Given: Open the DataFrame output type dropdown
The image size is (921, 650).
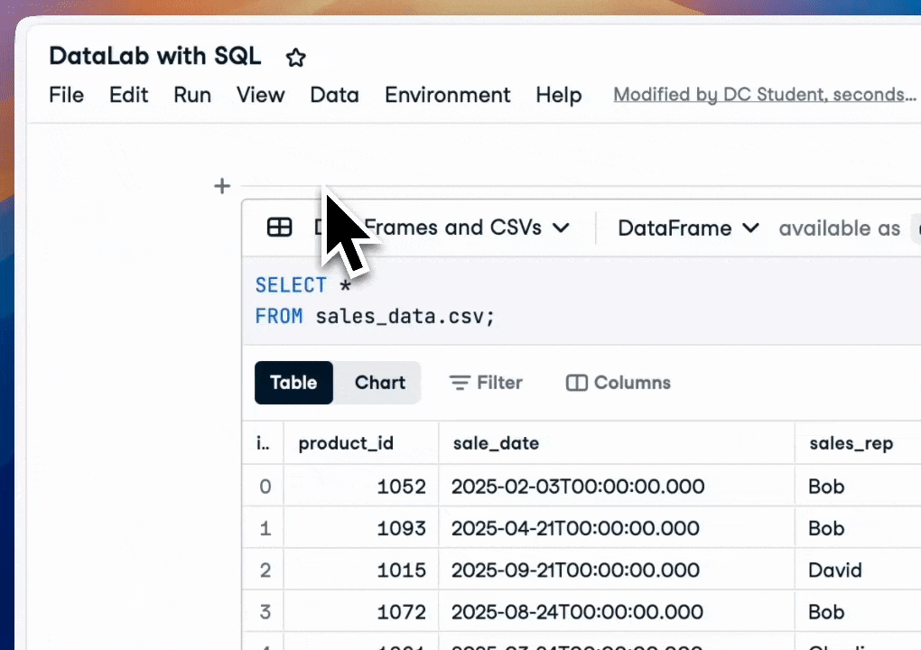Looking at the screenshot, I should [x=688, y=227].
